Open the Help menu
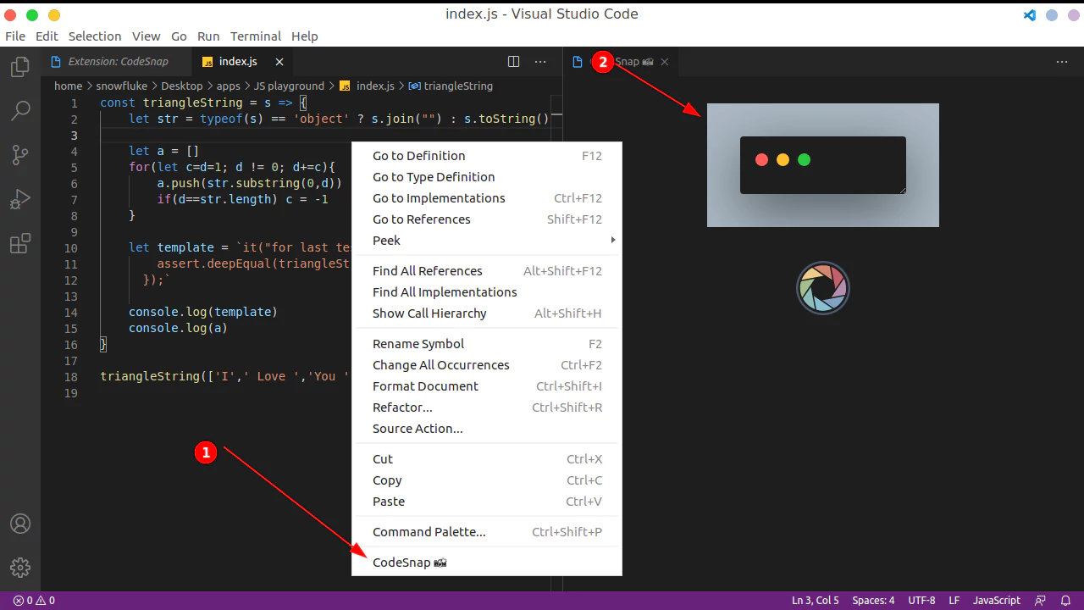This screenshot has height=610, width=1084. click(305, 36)
